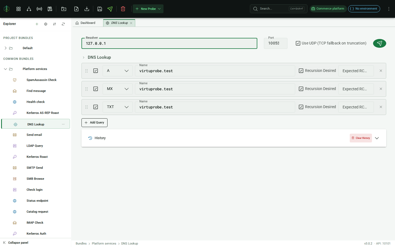Remove the A record query row
Viewport: 395px width, 247px height.
(x=381, y=71)
